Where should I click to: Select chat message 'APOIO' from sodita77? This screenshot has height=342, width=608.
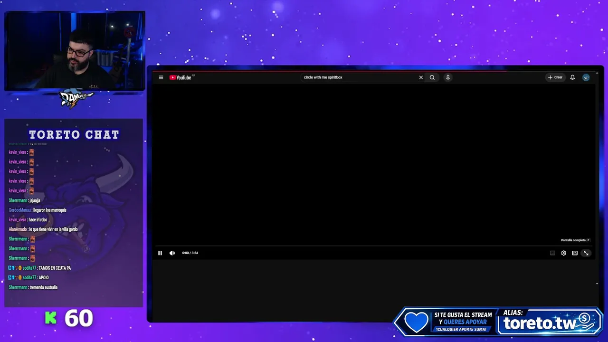point(44,278)
